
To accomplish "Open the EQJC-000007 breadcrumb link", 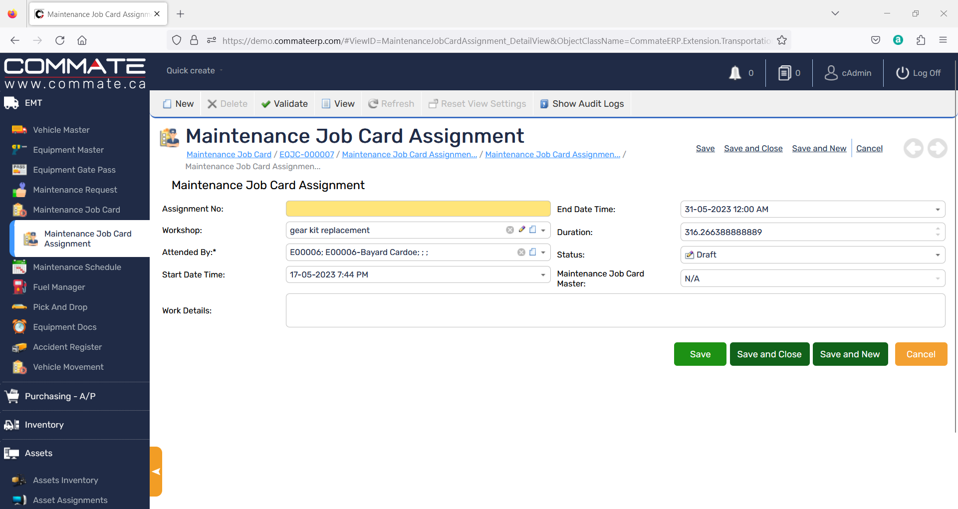I will (x=307, y=155).
